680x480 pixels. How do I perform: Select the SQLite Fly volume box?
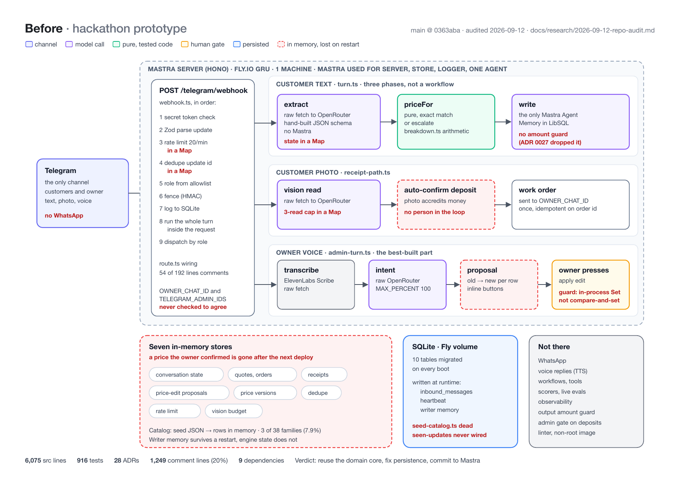(x=460, y=391)
